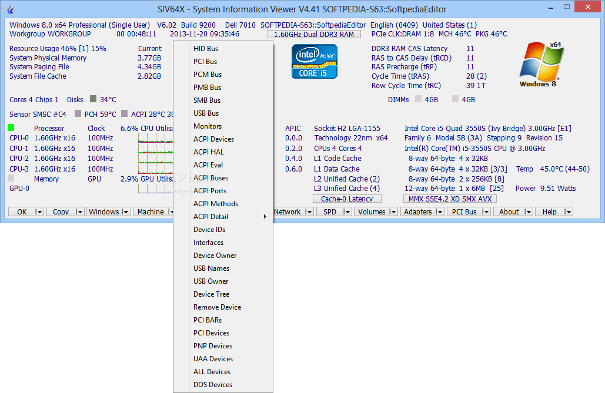Select PMB Bus menu entry
Image resolution: width=605 pixels, height=393 pixels.
tap(223, 87)
